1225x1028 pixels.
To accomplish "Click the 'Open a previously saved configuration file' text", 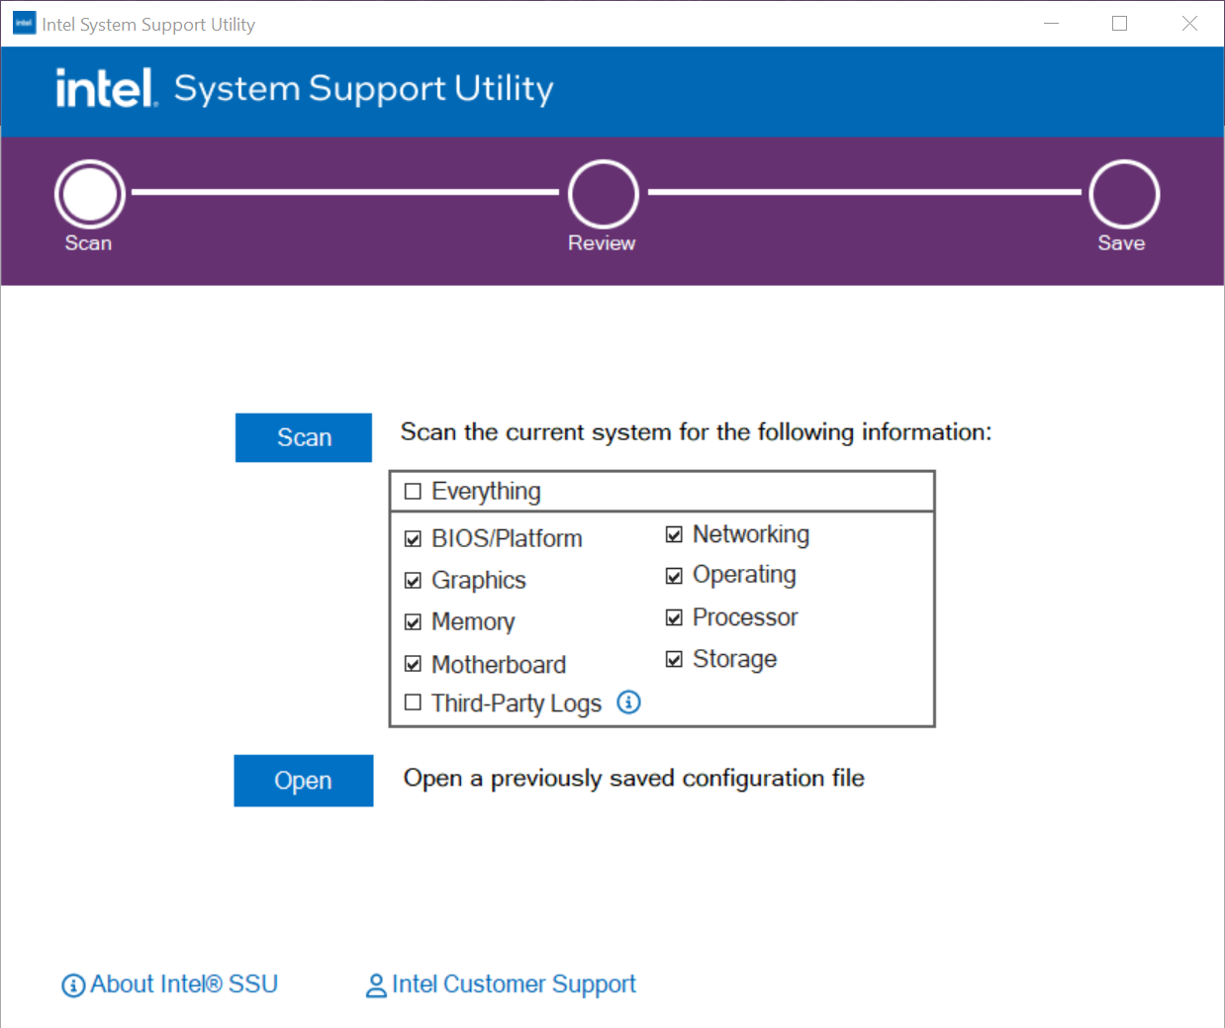I will (x=634, y=779).
